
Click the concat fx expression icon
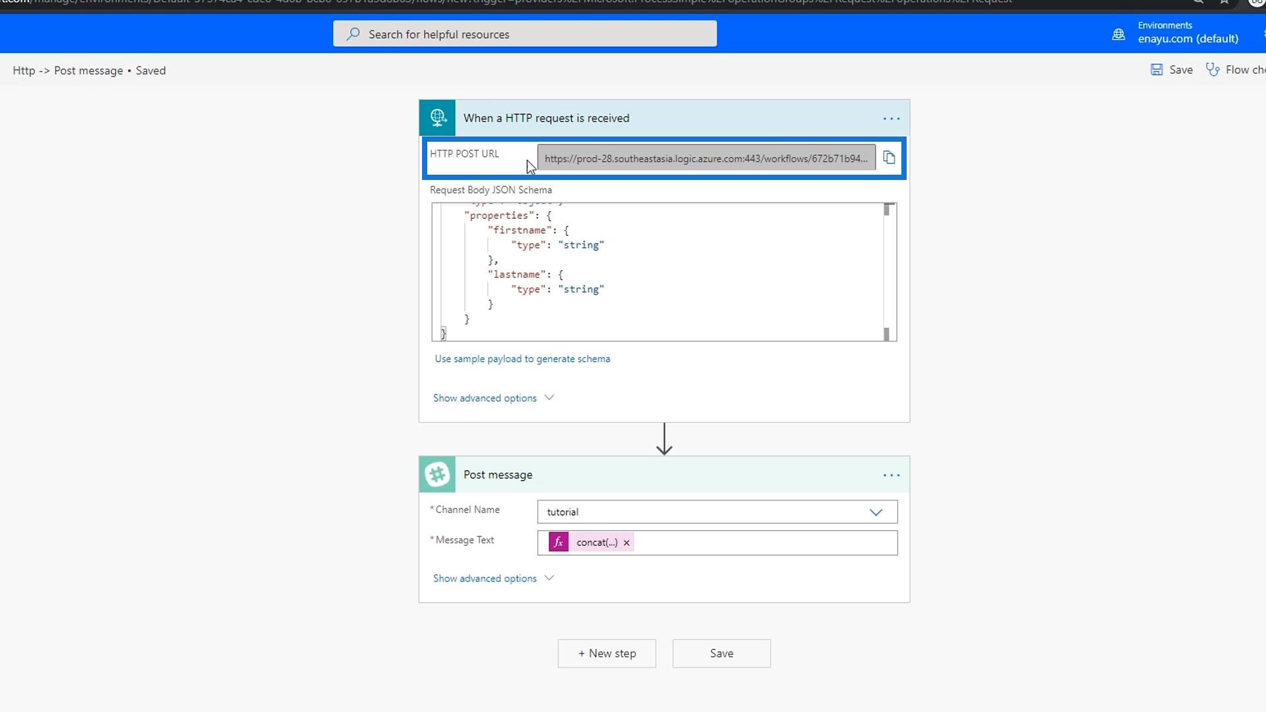[x=558, y=543]
